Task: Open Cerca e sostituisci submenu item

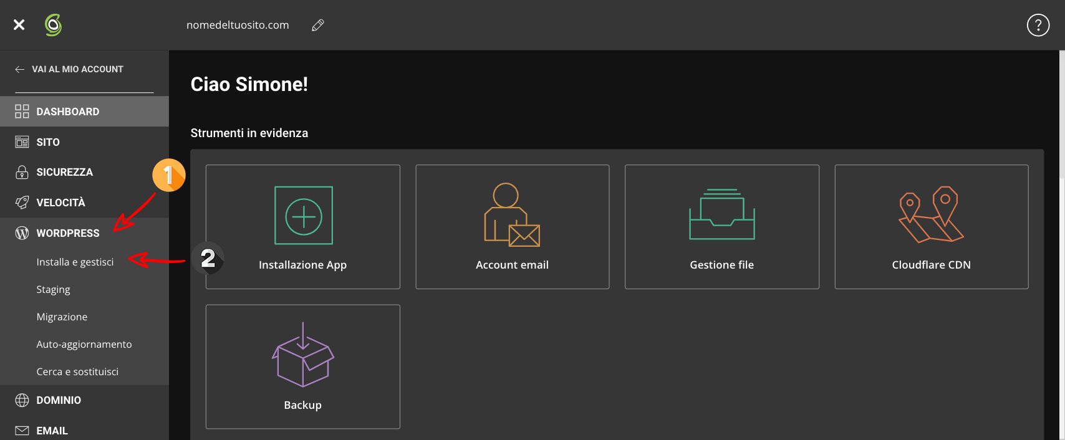Action: click(77, 371)
